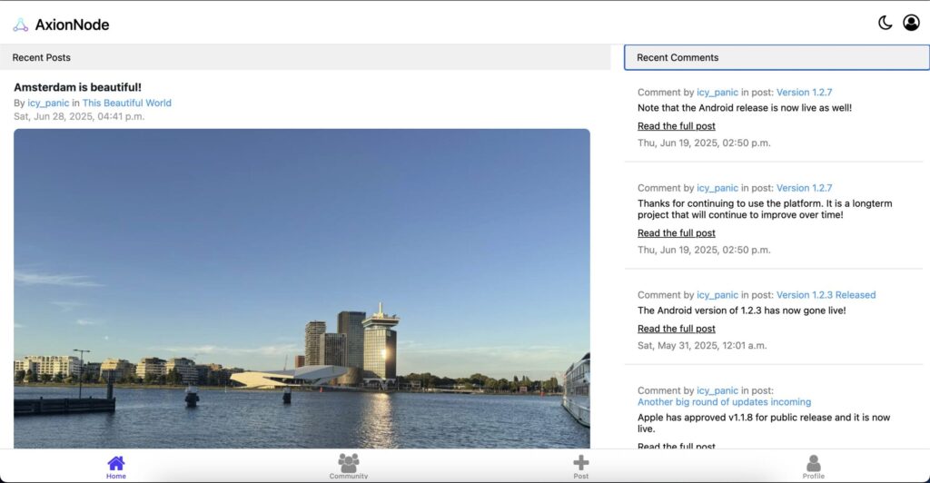930x483 pixels.
Task: Open the user account icon in header
Action: pyautogui.click(x=911, y=23)
